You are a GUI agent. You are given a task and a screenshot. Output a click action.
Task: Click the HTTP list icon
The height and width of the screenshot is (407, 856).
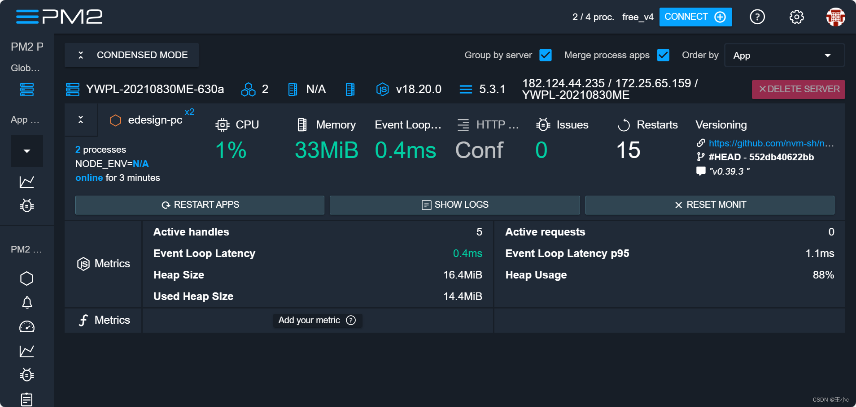463,125
